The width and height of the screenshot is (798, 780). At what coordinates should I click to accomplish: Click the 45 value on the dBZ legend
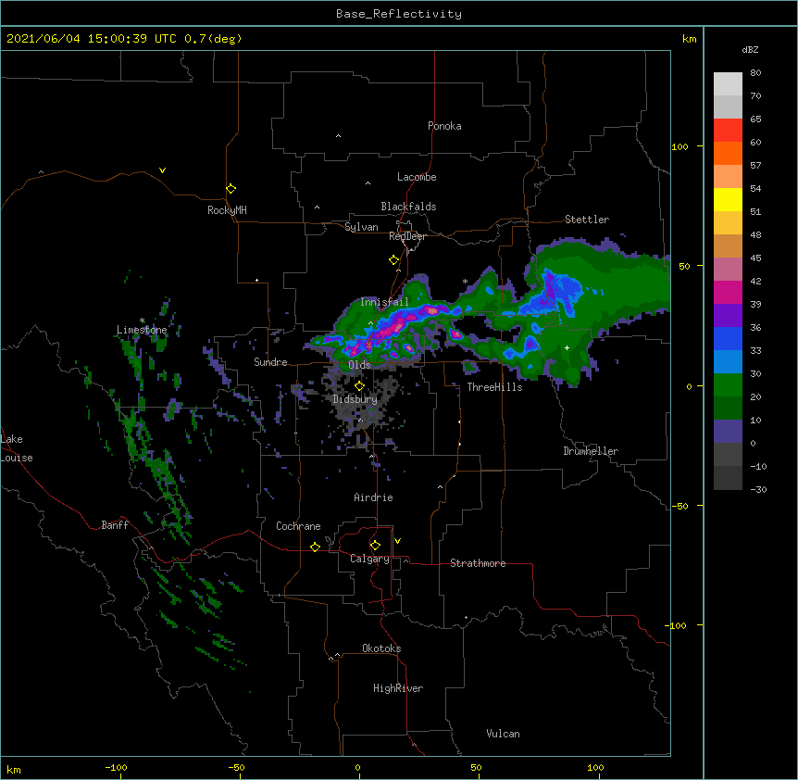pos(755,258)
